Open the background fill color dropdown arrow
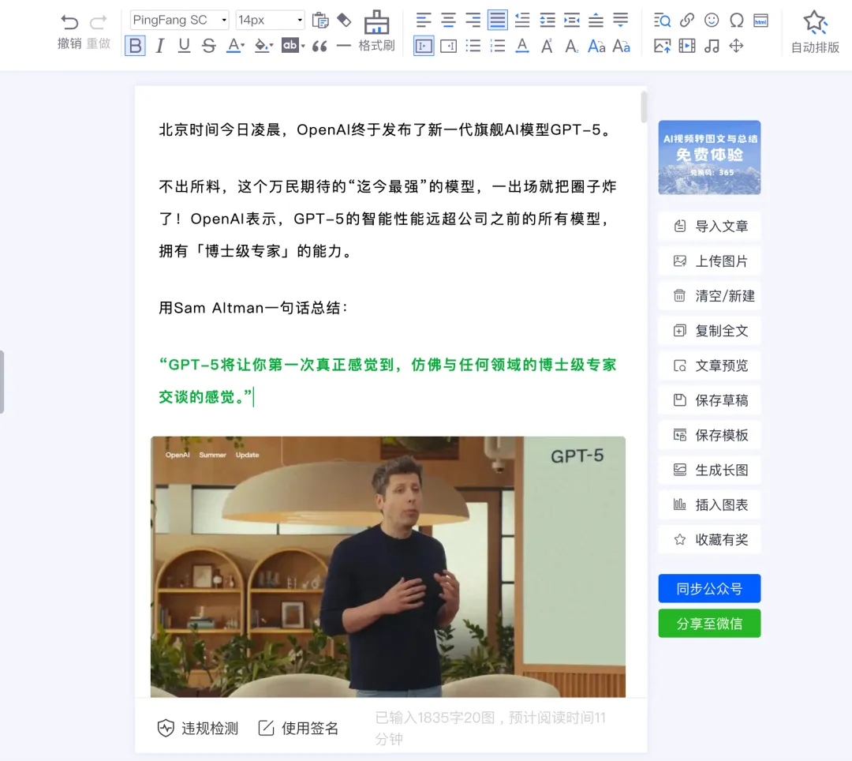The height and width of the screenshot is (761, 852). click(x=271, y=46)
